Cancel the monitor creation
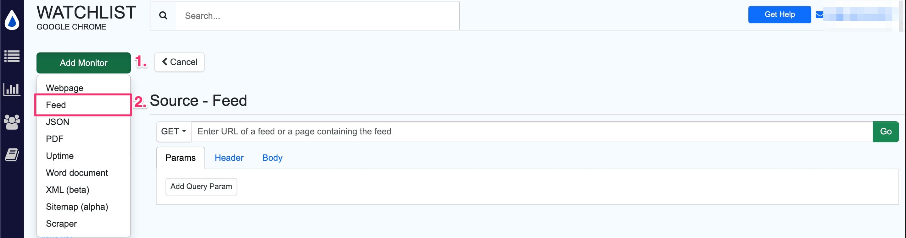906x238 pixels. click(x=179, y=62)
